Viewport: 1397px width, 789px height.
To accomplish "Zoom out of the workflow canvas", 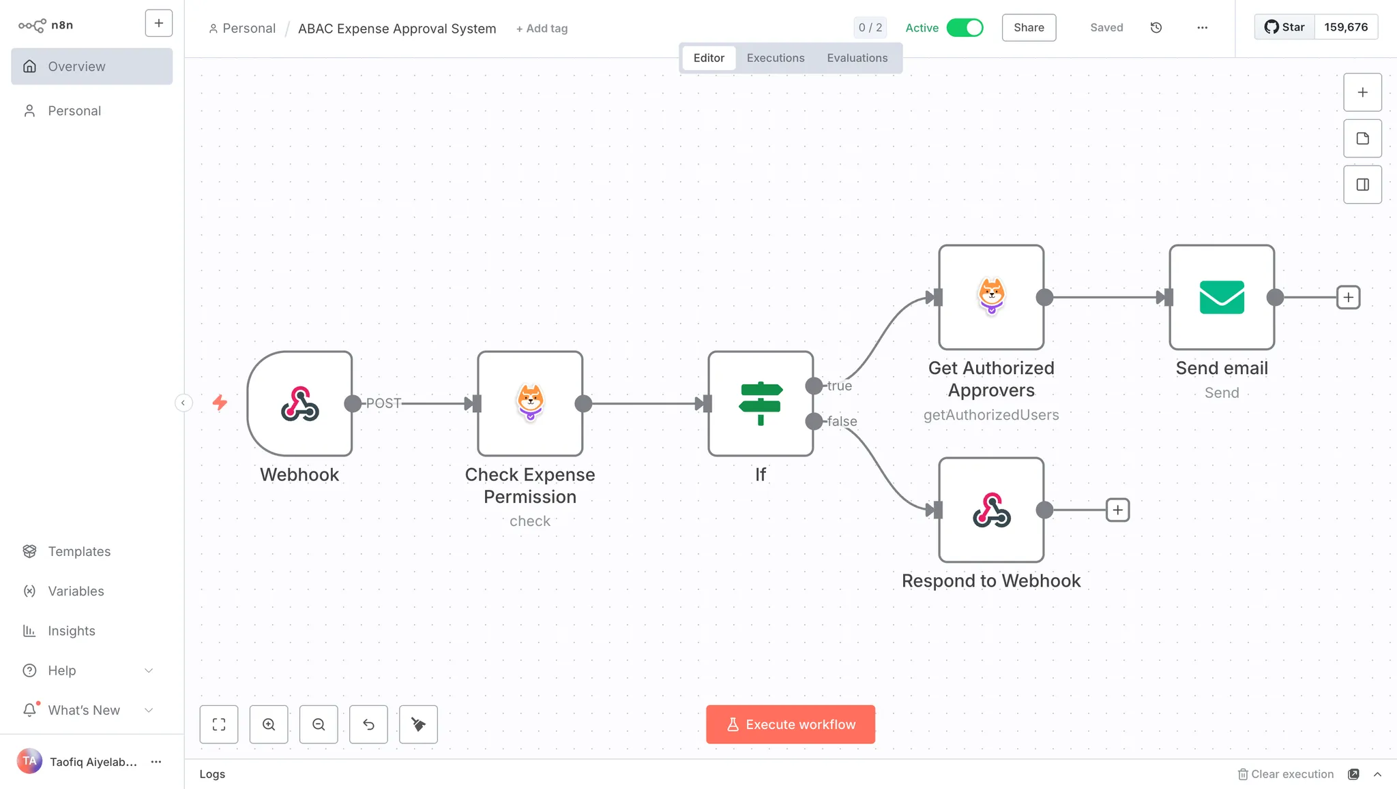I will 319,724.
